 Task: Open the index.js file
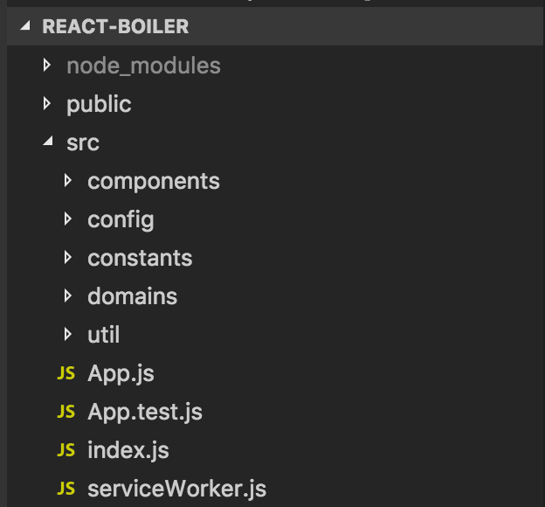[x=128, y=451]
